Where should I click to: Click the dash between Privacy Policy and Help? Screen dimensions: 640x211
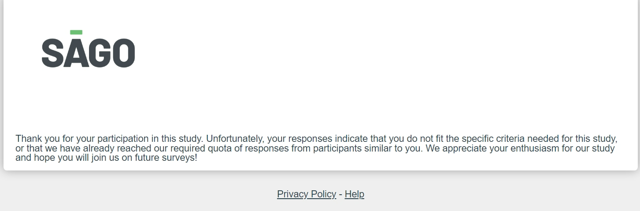click(340, 194)
